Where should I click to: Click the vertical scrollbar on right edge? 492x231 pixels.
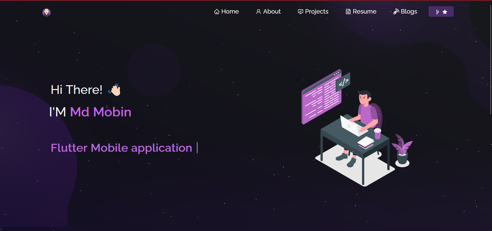tap(490, 59)
